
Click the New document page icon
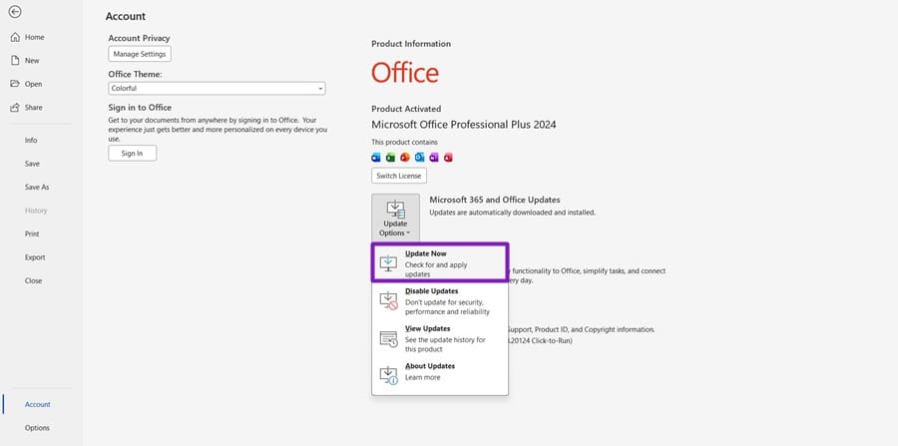click(15, 60)
